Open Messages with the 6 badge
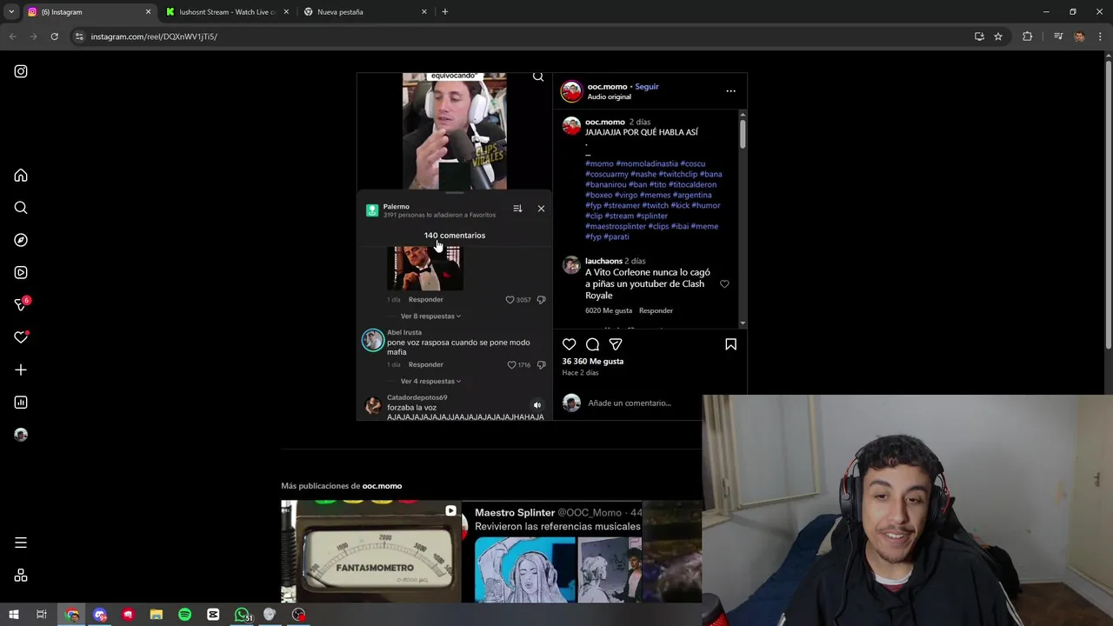Screen dimensions: 1113x626 click(x=21, y=304)
